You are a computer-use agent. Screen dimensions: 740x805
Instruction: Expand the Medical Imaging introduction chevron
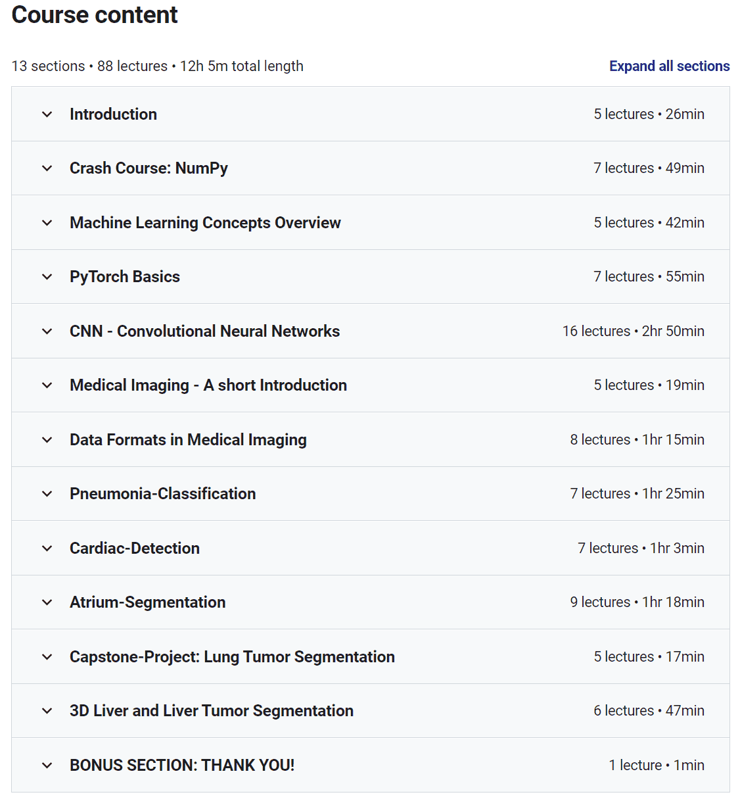[47, 385]
